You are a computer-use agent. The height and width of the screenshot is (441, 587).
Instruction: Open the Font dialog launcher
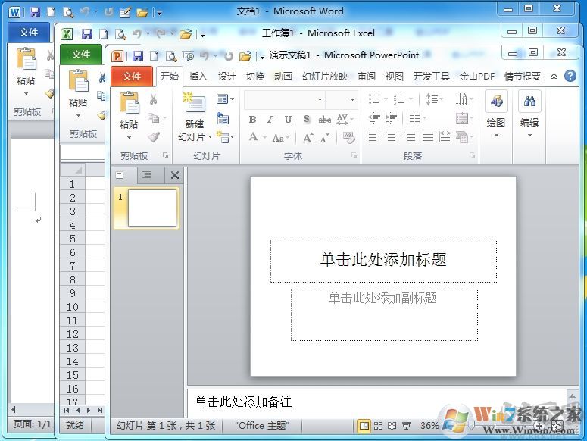(x=354, y=155)
